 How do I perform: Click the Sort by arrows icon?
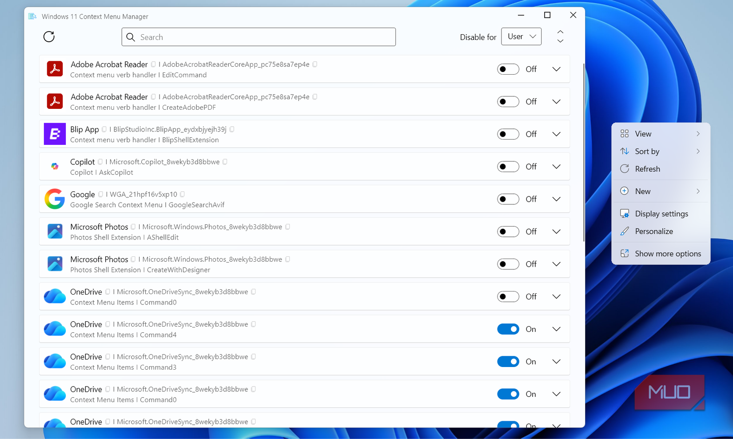click(624, 151)
